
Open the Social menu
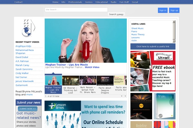(135, 2)
